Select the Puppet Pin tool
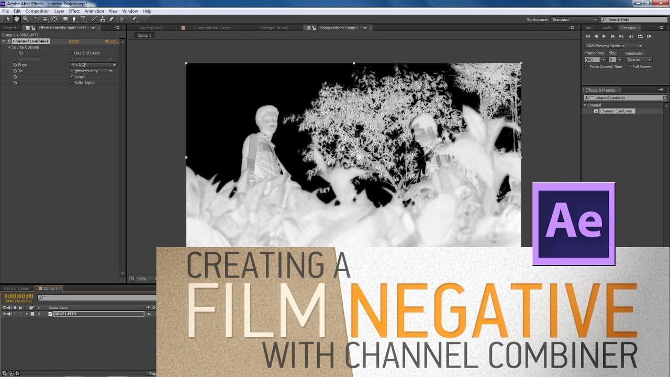670x377 pixels. 135,19
